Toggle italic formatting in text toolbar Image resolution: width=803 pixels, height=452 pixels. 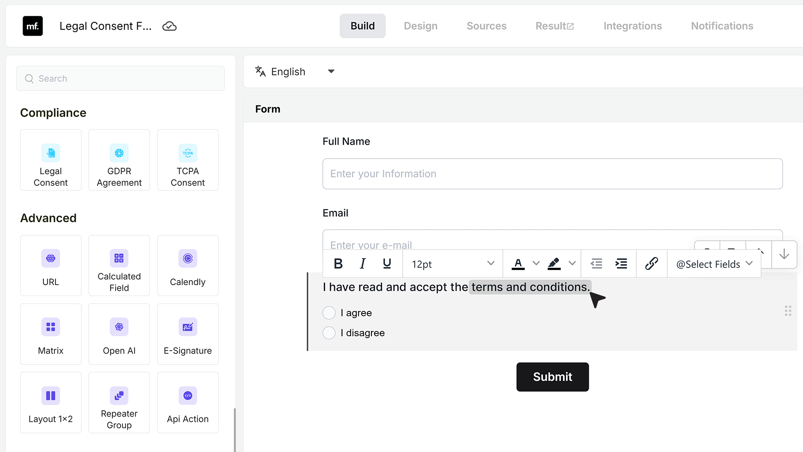pos(363,264)
